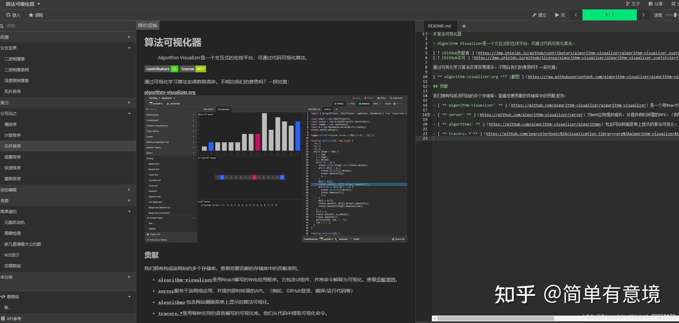Click the play 玩 button

tap(560, 15)
